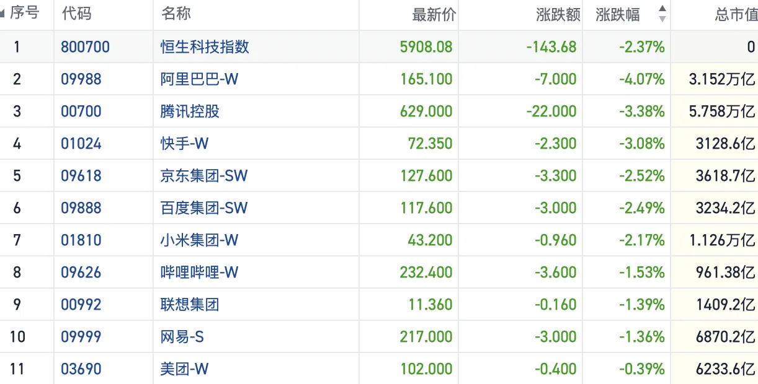Click code 800700 in first row
The image size is (758, 384).
tap(85, 47)
